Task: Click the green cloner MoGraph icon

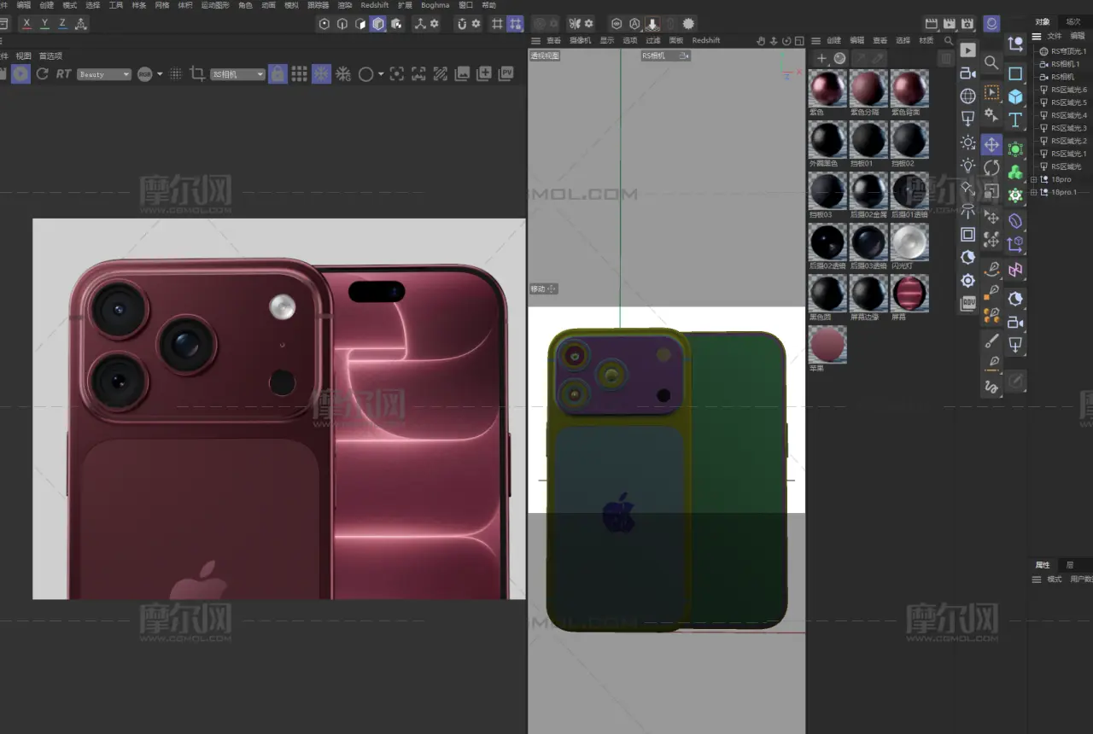Action: 1015,172
